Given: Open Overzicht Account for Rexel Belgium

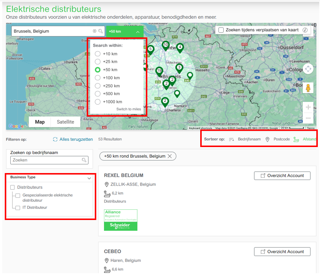Looking at the screenshot, I should point(282,176).
